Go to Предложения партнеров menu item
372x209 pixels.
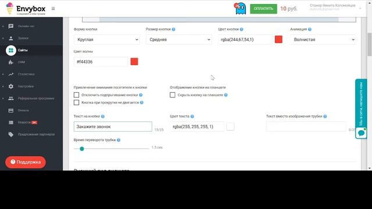click(36, 134)
